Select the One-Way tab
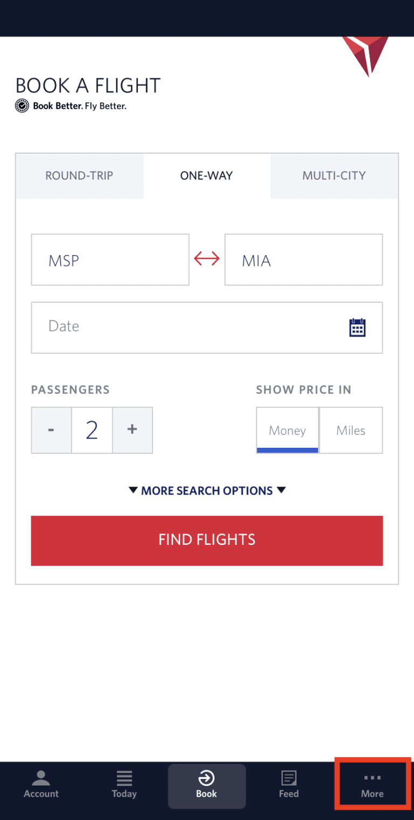 click(x=206, y=175)
